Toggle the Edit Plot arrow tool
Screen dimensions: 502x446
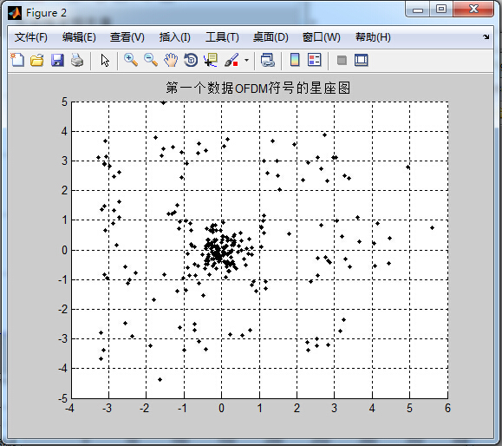[x=105, y=60]
